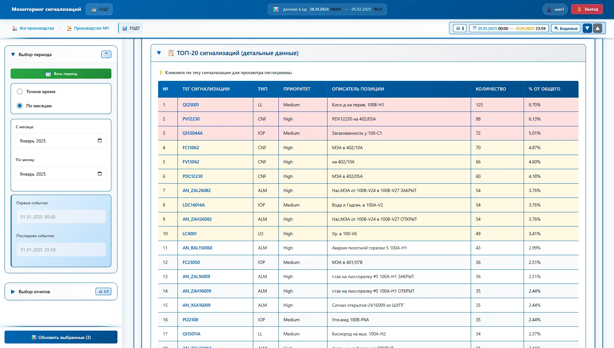Image resolution: width=614 pixels, height=348 pixels.
Task: Click Обновить выбранные (3) button
Action: click(61, 337)
